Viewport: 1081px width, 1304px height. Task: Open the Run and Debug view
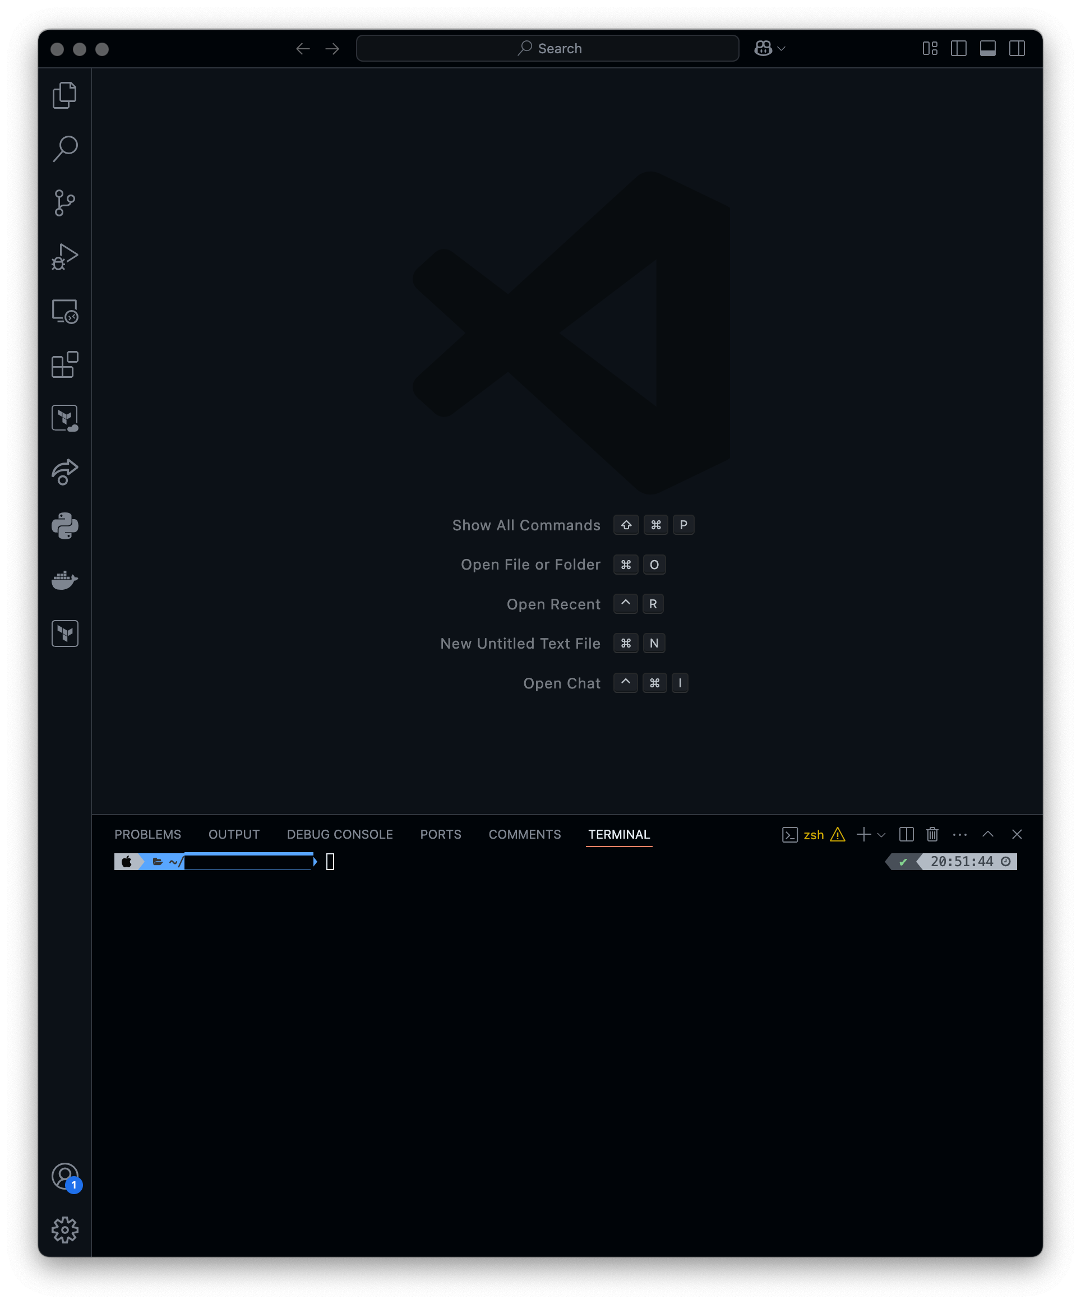pyautogui.click(x=64, y=256)
